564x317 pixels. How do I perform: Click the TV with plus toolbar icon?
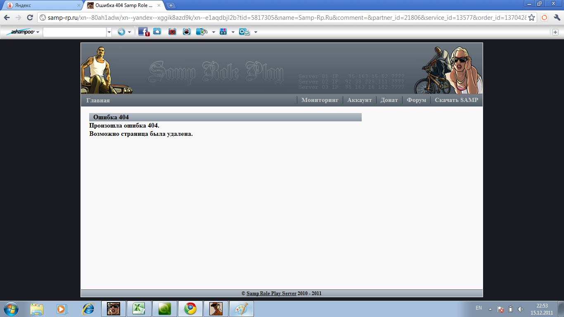(244, 32)
